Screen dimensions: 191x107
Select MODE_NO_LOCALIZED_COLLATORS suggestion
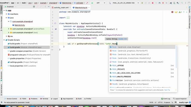pyautogui.click(x=142, y=73)
